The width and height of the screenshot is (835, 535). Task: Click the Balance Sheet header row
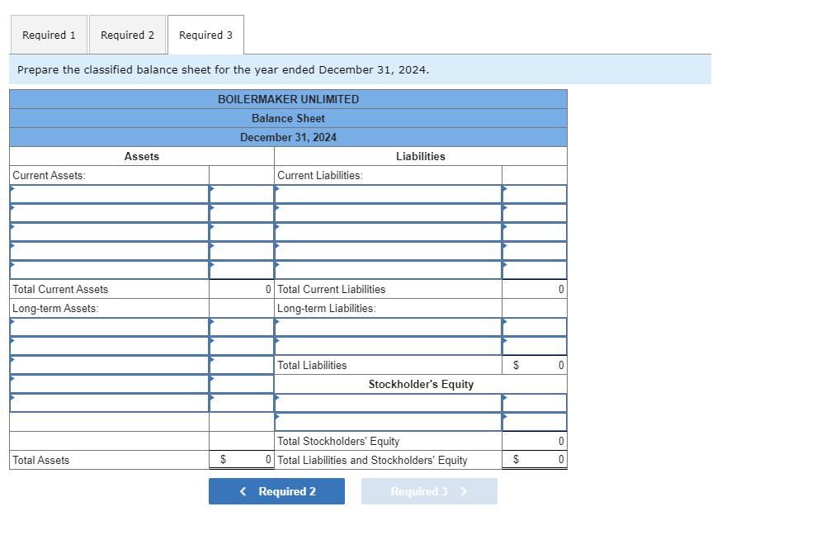(288, 118)
